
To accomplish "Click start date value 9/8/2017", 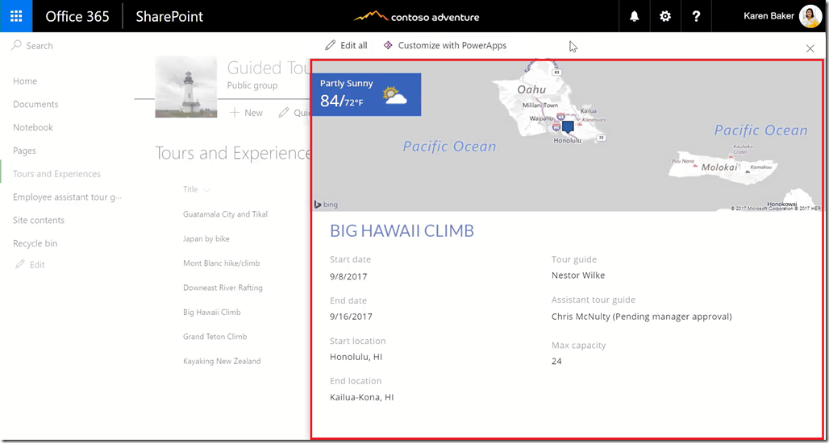I will click(x=348, y=276).
